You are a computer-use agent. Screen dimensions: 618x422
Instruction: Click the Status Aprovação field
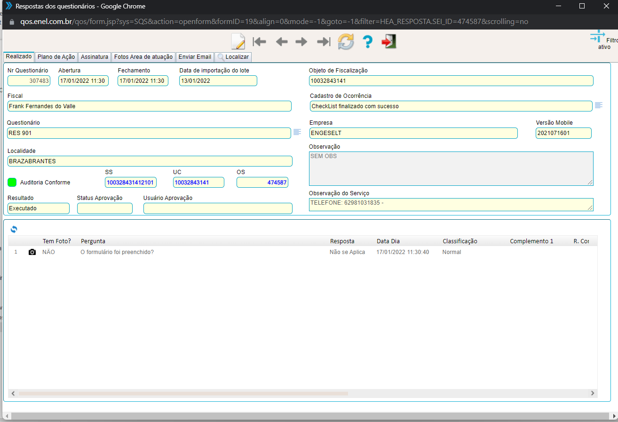pyautogui.click(x=105, y=208)
